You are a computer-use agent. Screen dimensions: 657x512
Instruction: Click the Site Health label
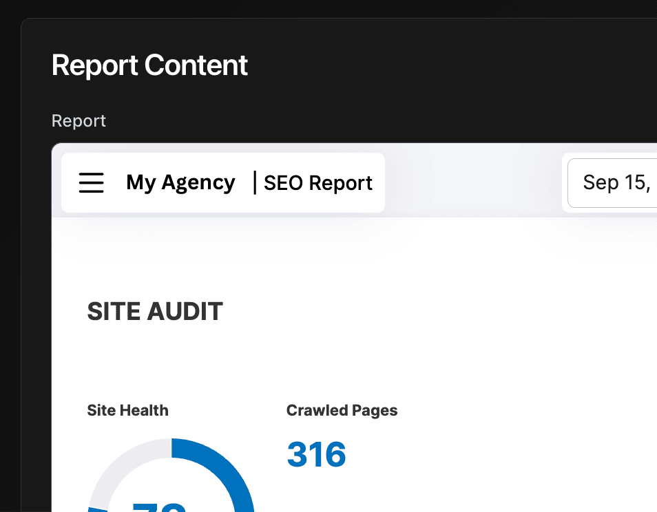128,410
